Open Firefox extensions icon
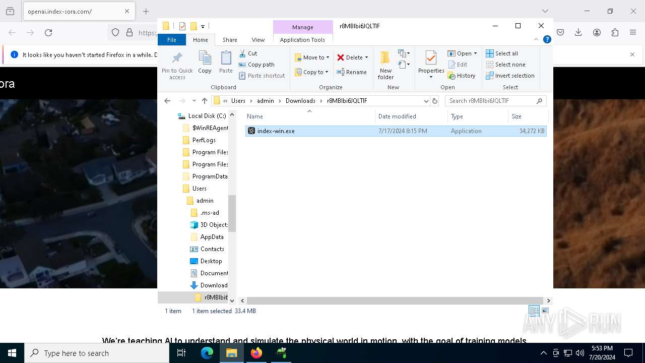 point(615,33)
